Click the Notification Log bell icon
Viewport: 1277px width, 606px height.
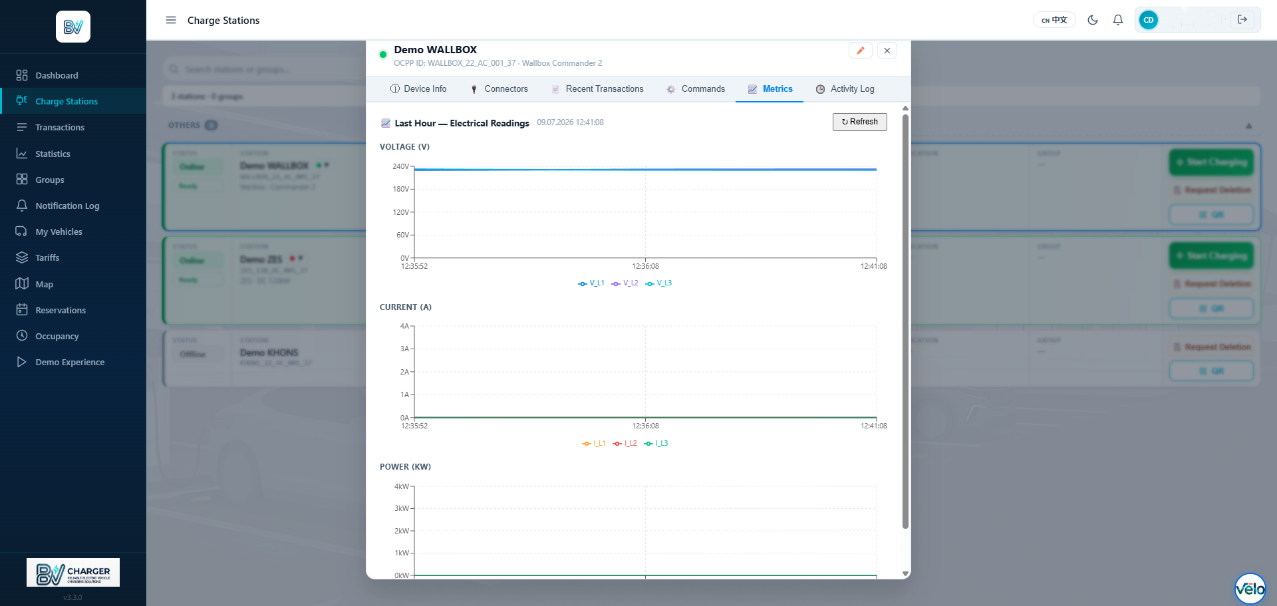pyautogui.click(x=22, y=206)
